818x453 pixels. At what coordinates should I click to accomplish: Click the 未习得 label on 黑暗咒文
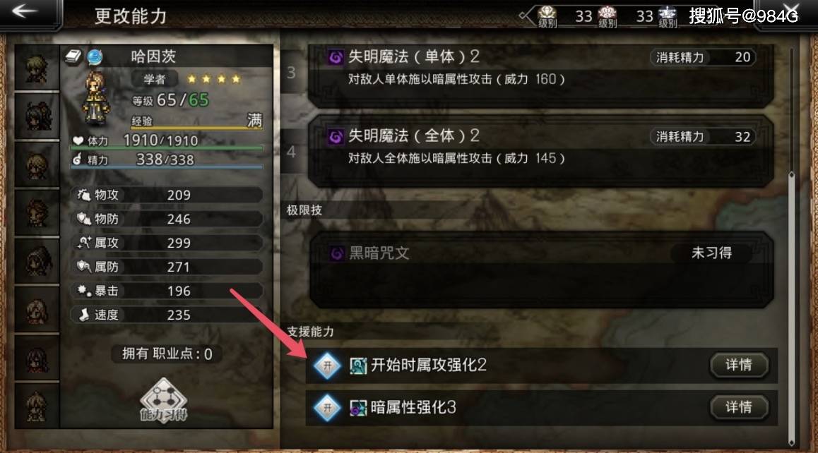(711, 253)
